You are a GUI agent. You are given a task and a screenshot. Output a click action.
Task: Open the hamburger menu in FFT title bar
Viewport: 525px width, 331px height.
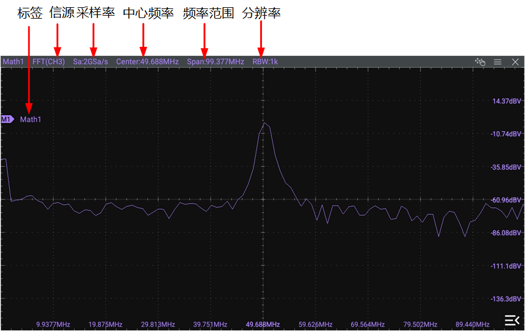(x=497, y=62)
